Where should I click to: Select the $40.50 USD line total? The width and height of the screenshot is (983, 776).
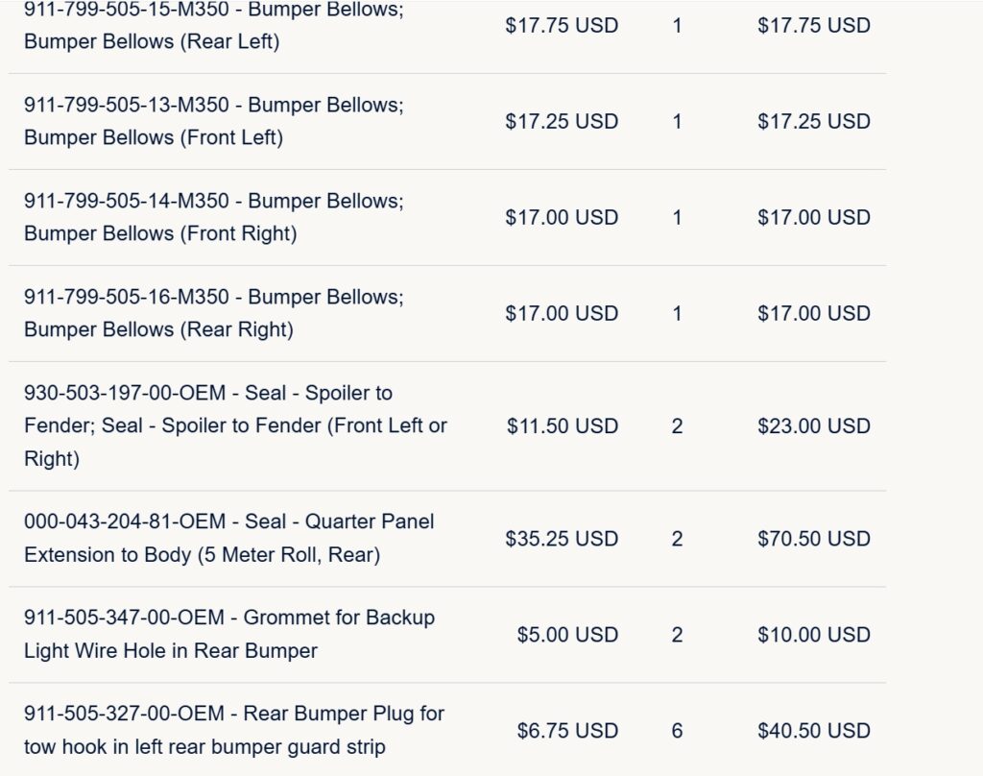[814, 731]
